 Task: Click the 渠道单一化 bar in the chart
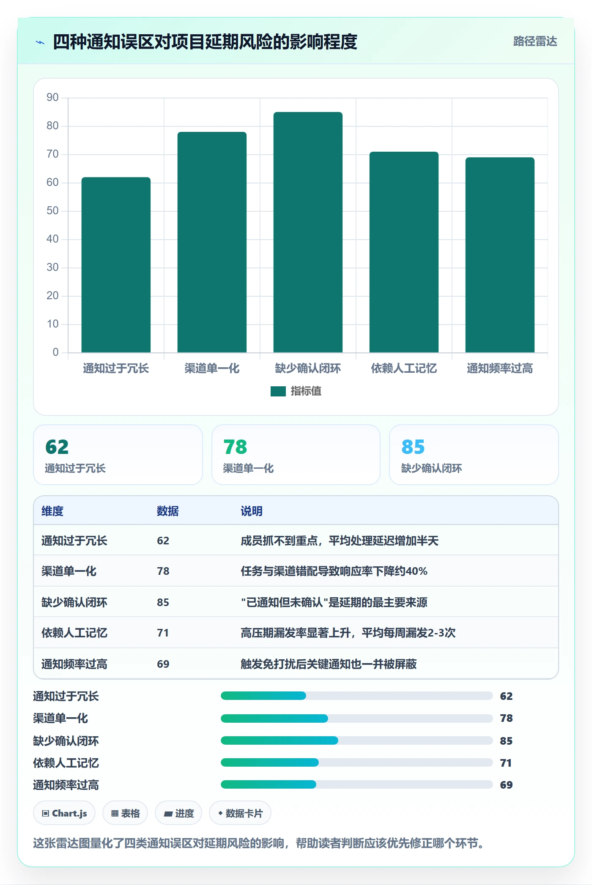[x=212, y=242]
